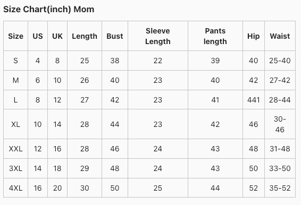Viewport: 301px width, 205px height.
Task: Click the Size Chart(inch) Mom heading
Action: point(49,9)
